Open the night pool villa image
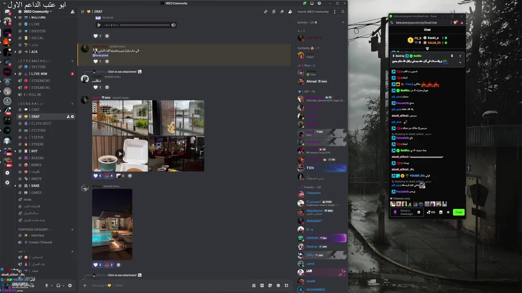 pos(112,224)
